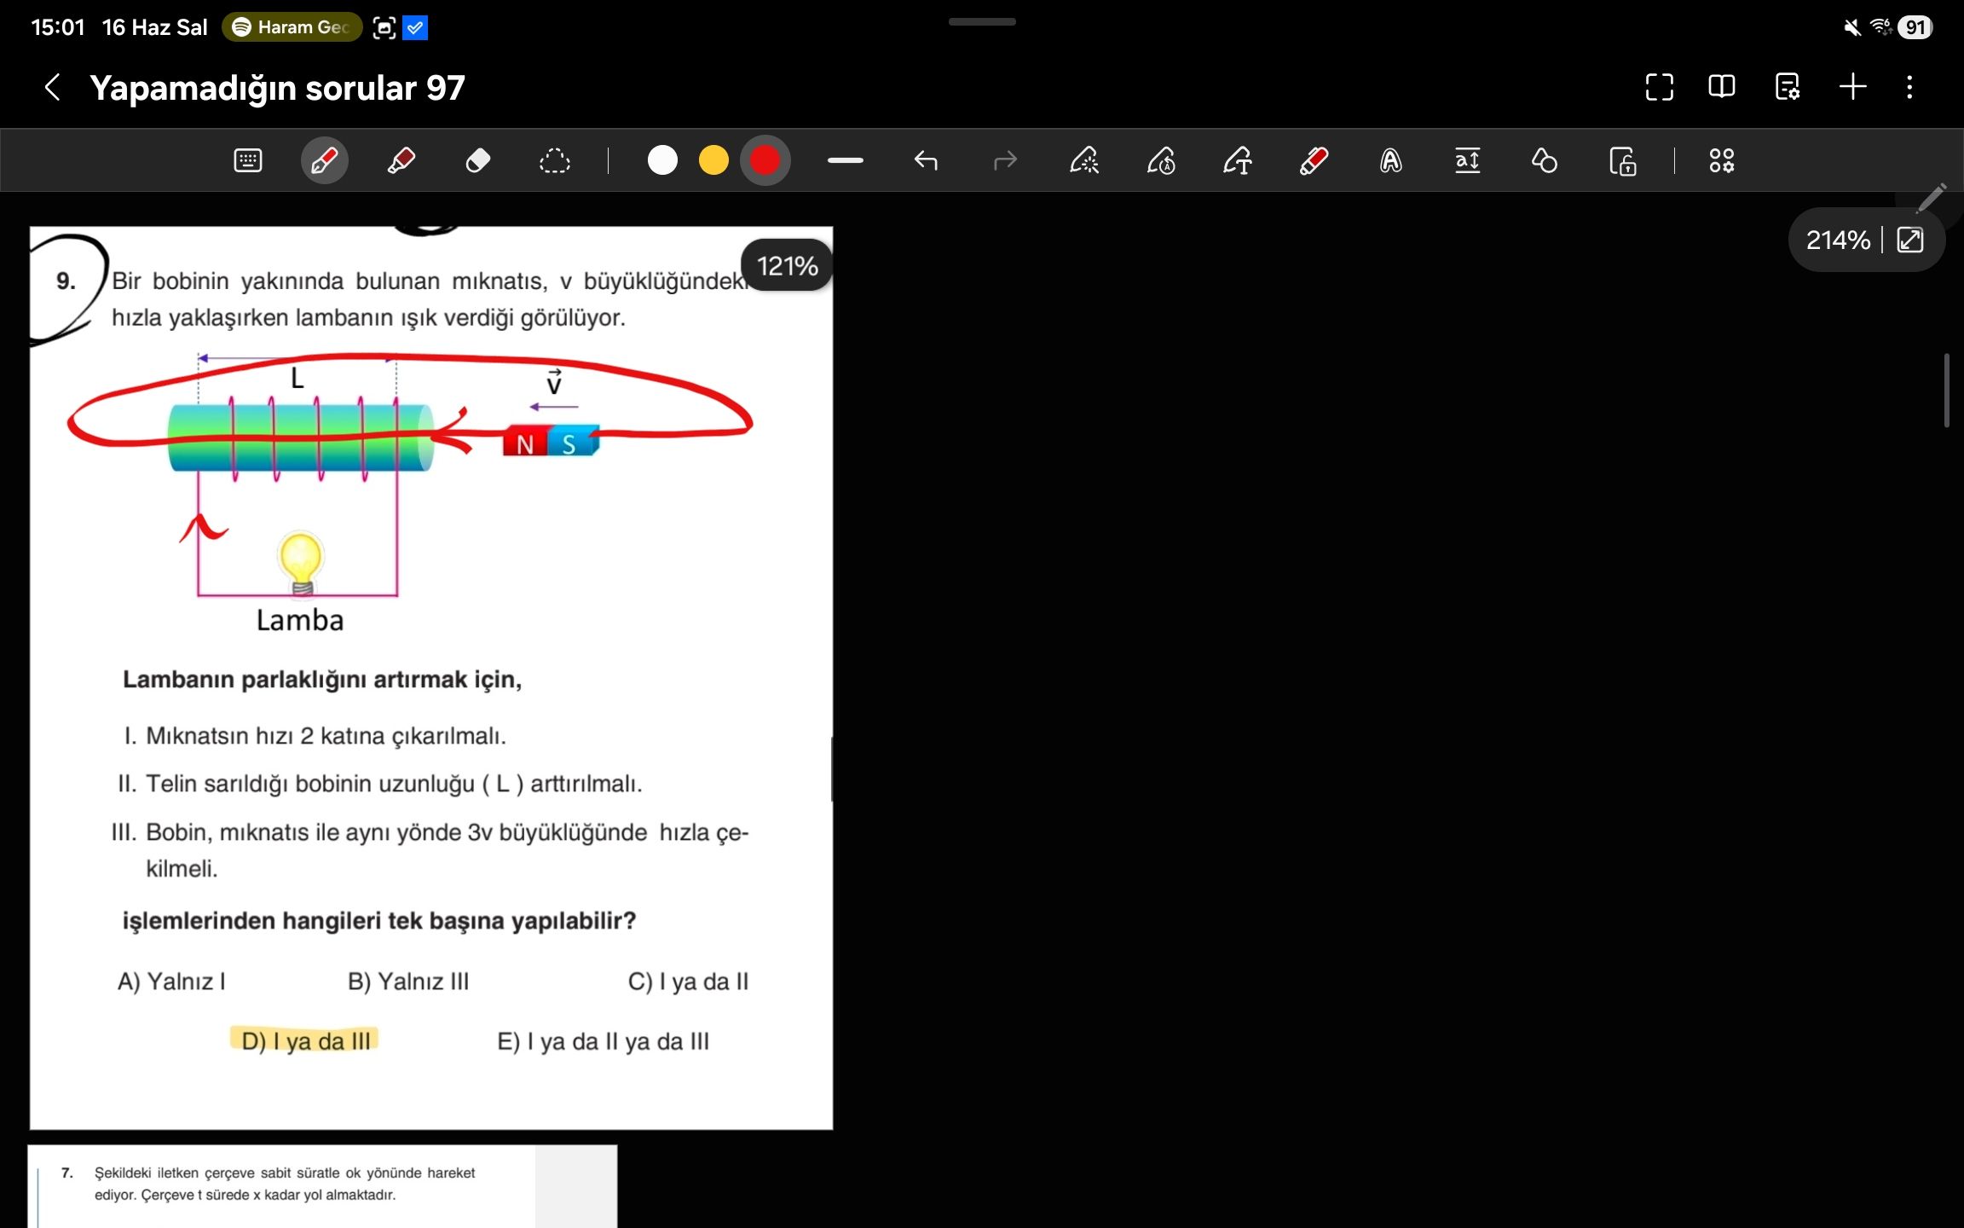This screenshot has width=1964, height=1228.
Task: Tap the top pull-down handle bar
Action: pos(982,21)
